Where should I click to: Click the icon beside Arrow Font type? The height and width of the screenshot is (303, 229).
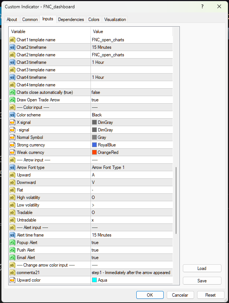12,167
